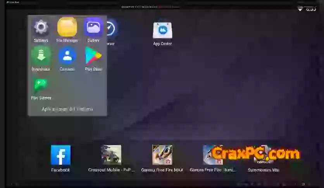Click the clock in the status bar
Image resolution: width=324 pixels, height=188 pixels.
[311, 9]
